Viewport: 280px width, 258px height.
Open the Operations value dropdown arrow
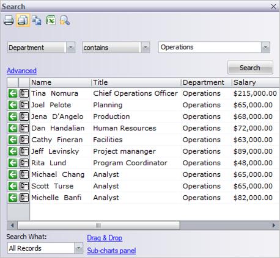coord(265,48)
